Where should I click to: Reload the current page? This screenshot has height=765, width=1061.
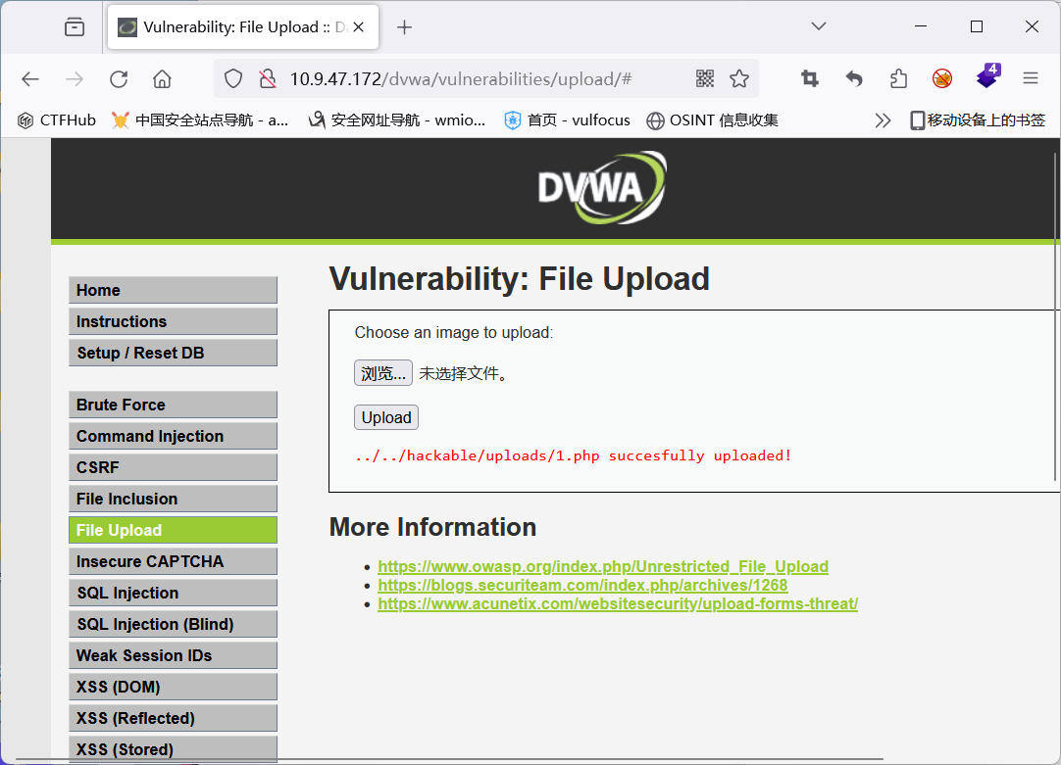tap(119, 79)
